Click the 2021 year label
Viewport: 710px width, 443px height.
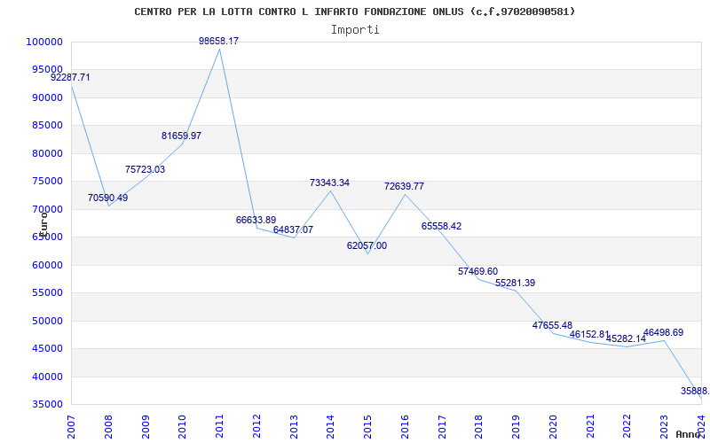coord(590,427)
